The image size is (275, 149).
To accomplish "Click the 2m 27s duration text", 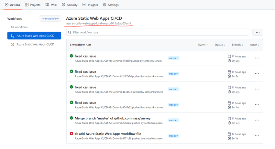I will pos(236,123).
